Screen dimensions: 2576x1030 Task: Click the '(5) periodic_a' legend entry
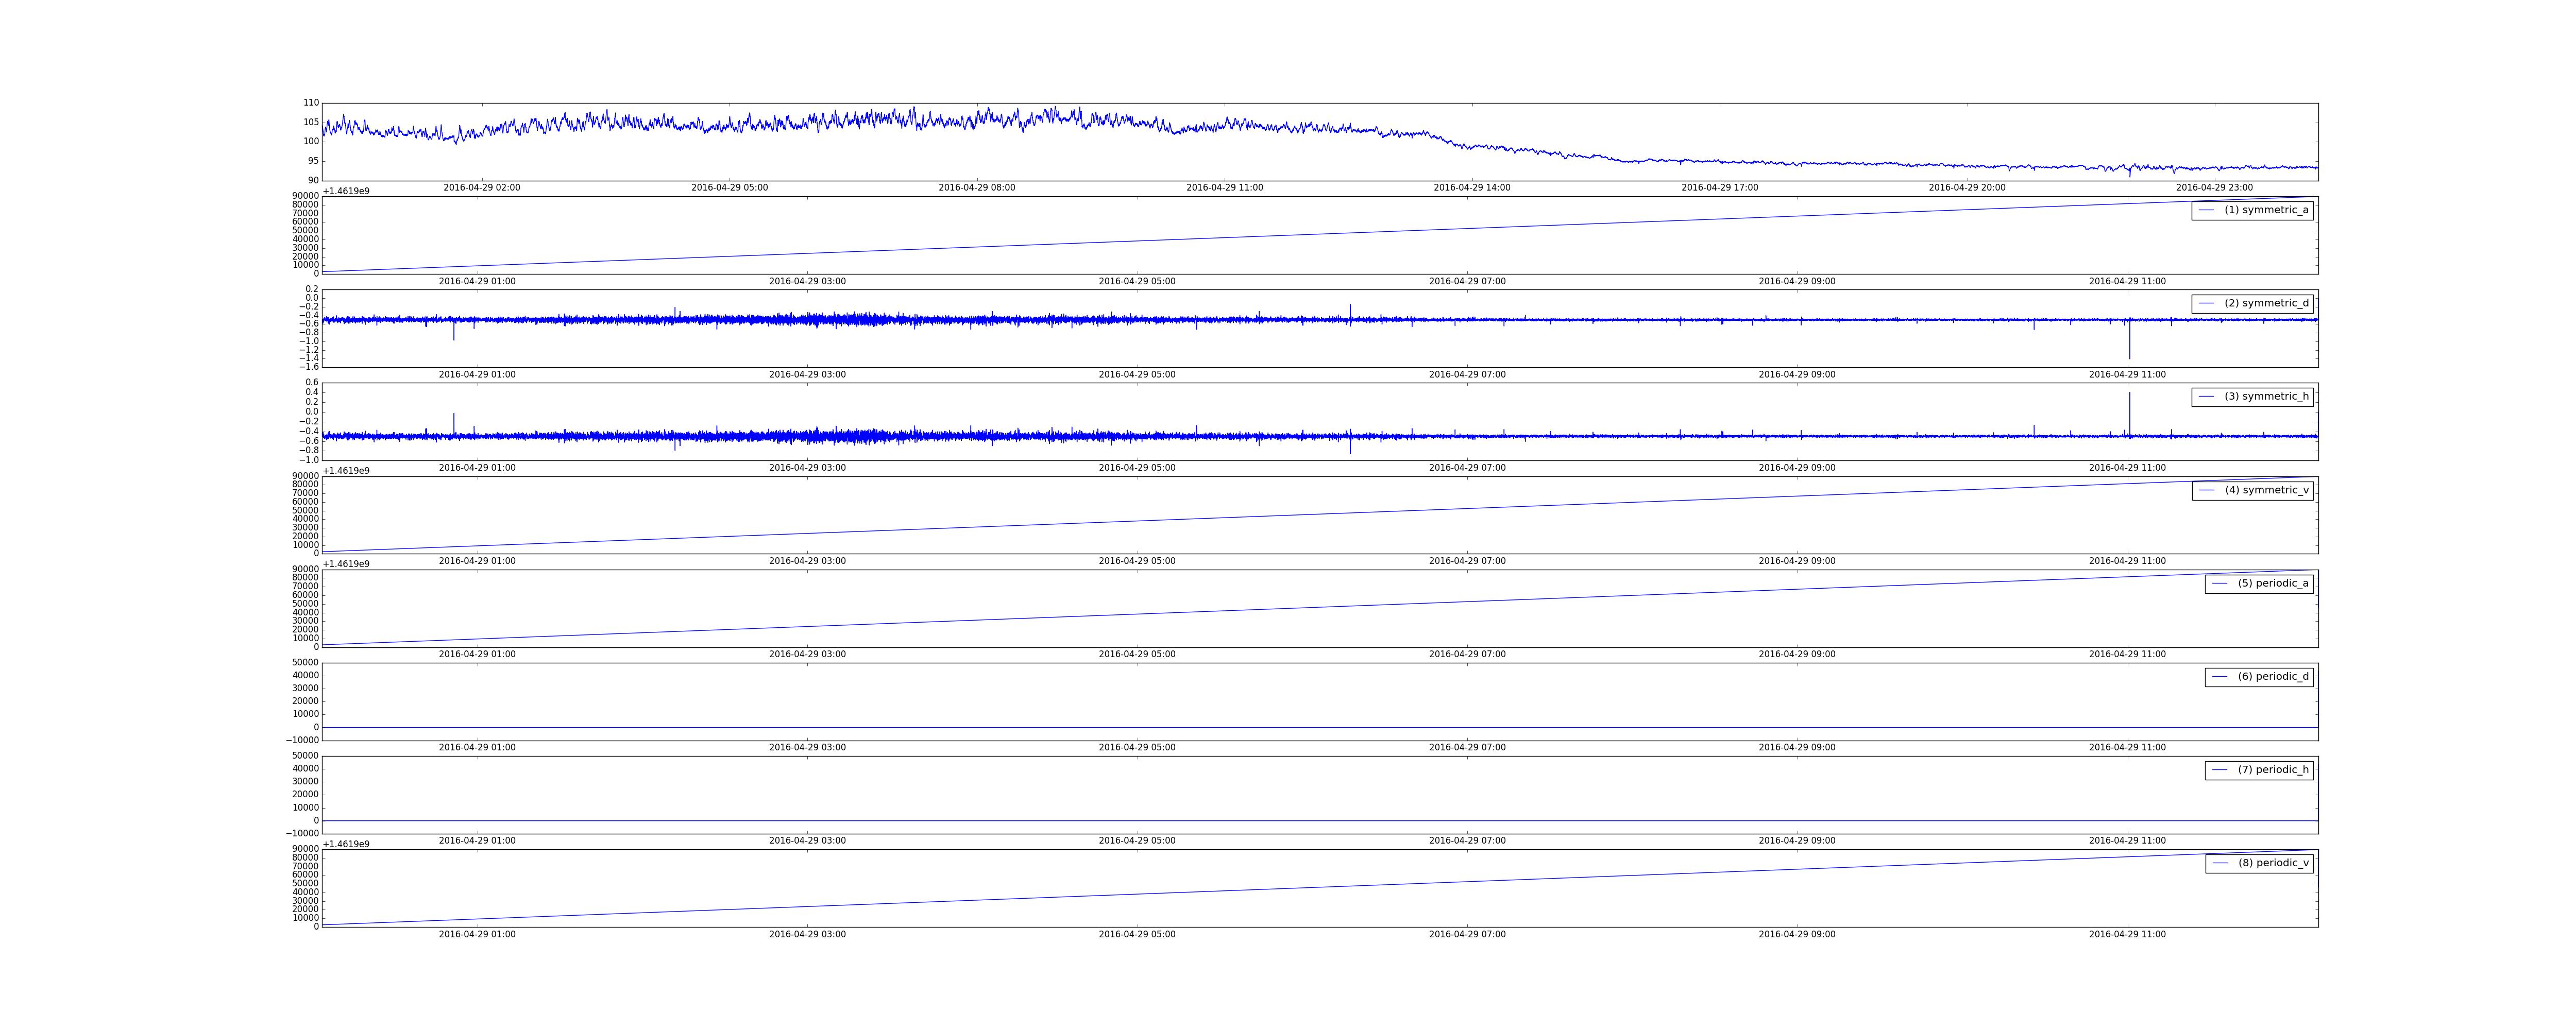tap(2259, 583)
